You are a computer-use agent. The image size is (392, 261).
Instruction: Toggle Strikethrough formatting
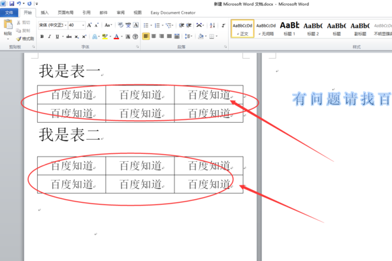coord(69,37)
